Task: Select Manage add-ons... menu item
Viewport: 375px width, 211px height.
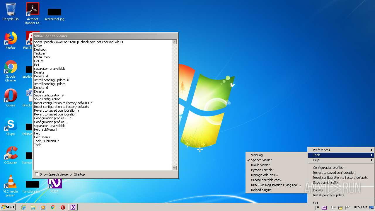Action: tap(277, 175)
